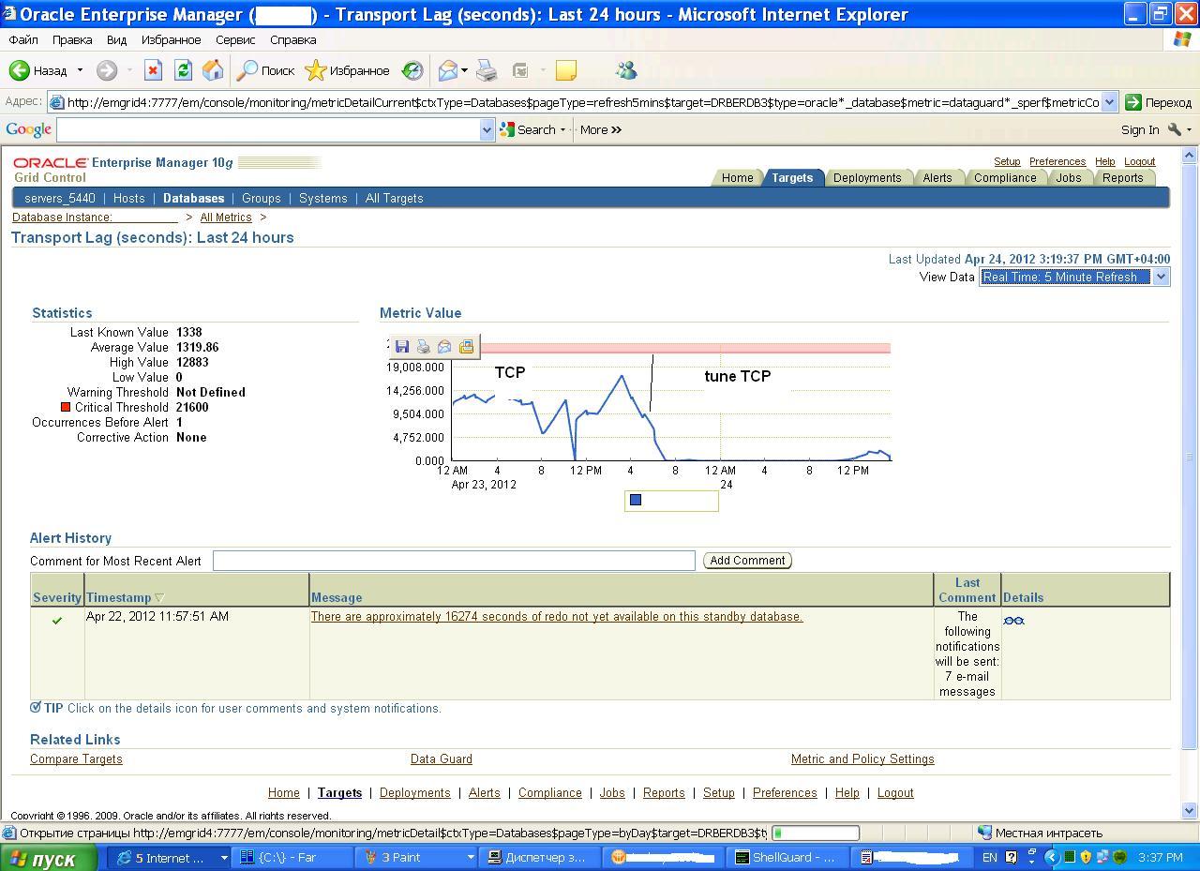
Task: Refresh the page in the browser toolbar
Action: tap(183, 70)
